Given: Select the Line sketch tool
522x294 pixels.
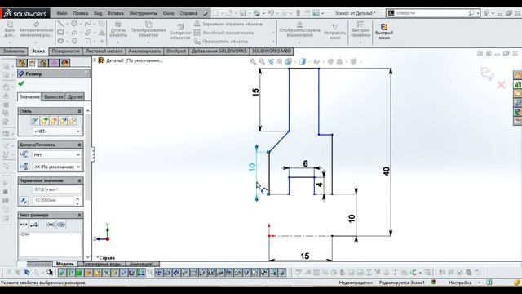Looking at the screenshot, I should tap(60, 24).
